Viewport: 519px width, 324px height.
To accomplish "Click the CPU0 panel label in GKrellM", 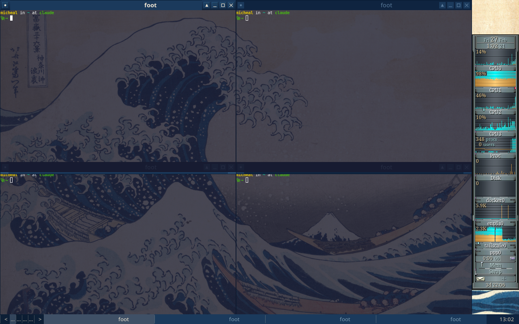I will pos(495,68).
